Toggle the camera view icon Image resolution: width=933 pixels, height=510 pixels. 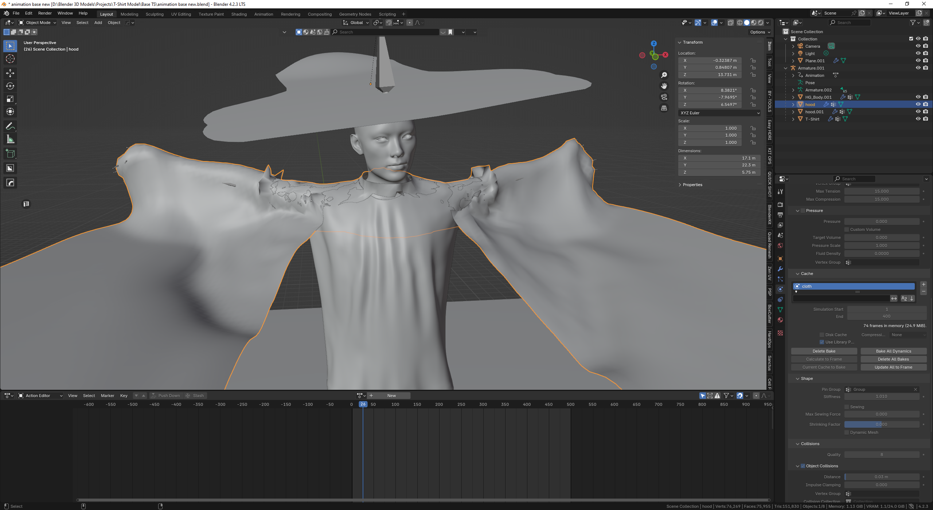664,97
